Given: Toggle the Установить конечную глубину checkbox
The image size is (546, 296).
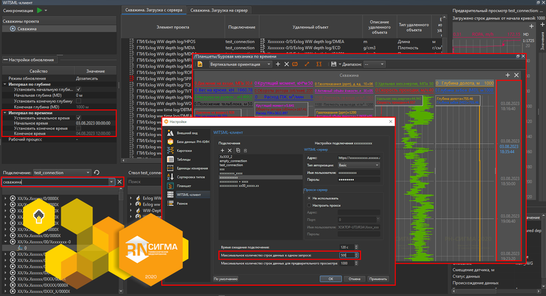Looking at the screenshot, I should pos(78,101).
